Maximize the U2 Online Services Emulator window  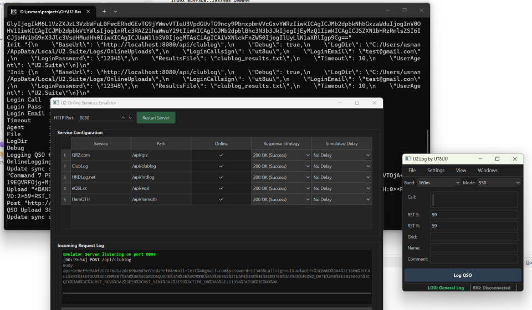357,102
